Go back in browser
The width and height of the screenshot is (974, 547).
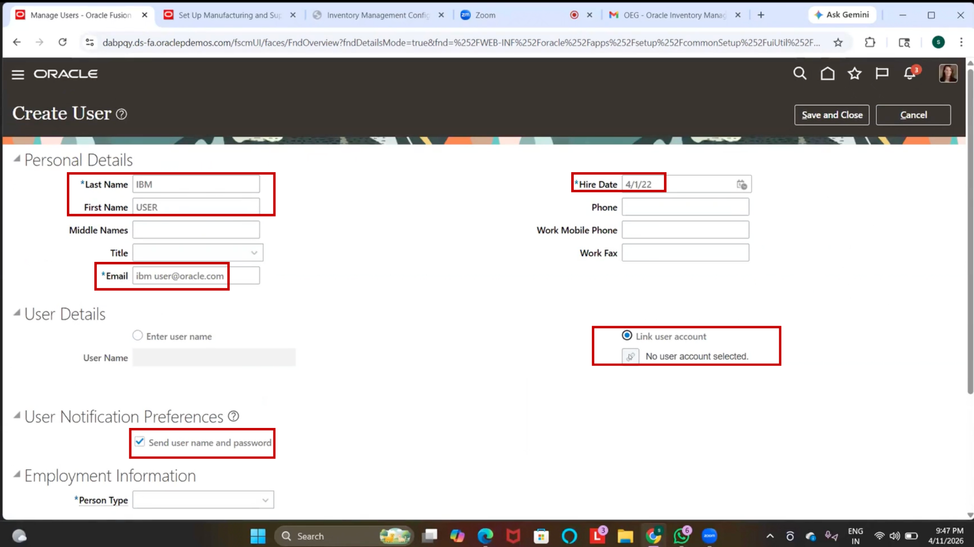tap(17, 42)
